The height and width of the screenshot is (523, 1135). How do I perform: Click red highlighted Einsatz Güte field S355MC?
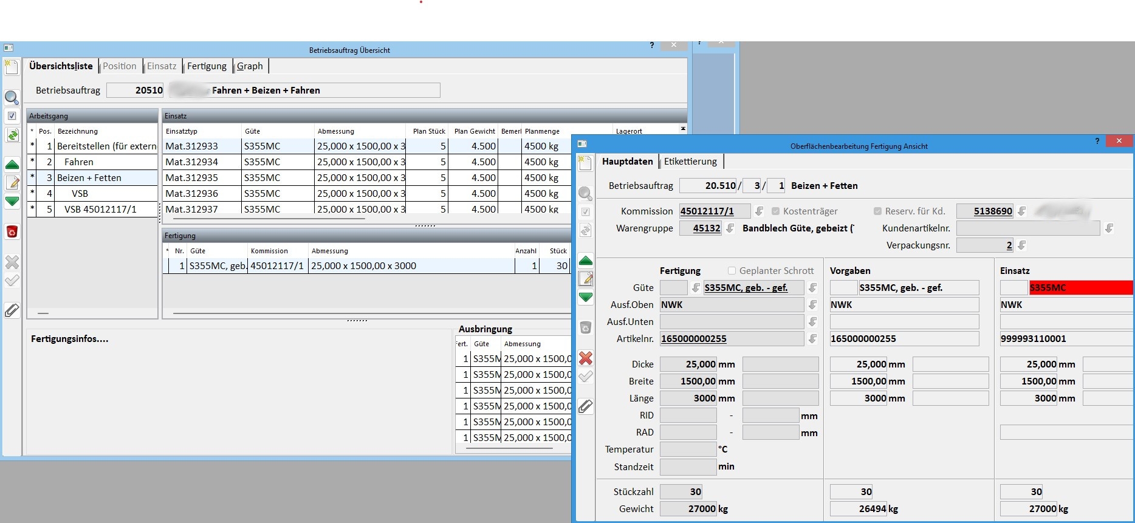click(x=1081, y=288)
